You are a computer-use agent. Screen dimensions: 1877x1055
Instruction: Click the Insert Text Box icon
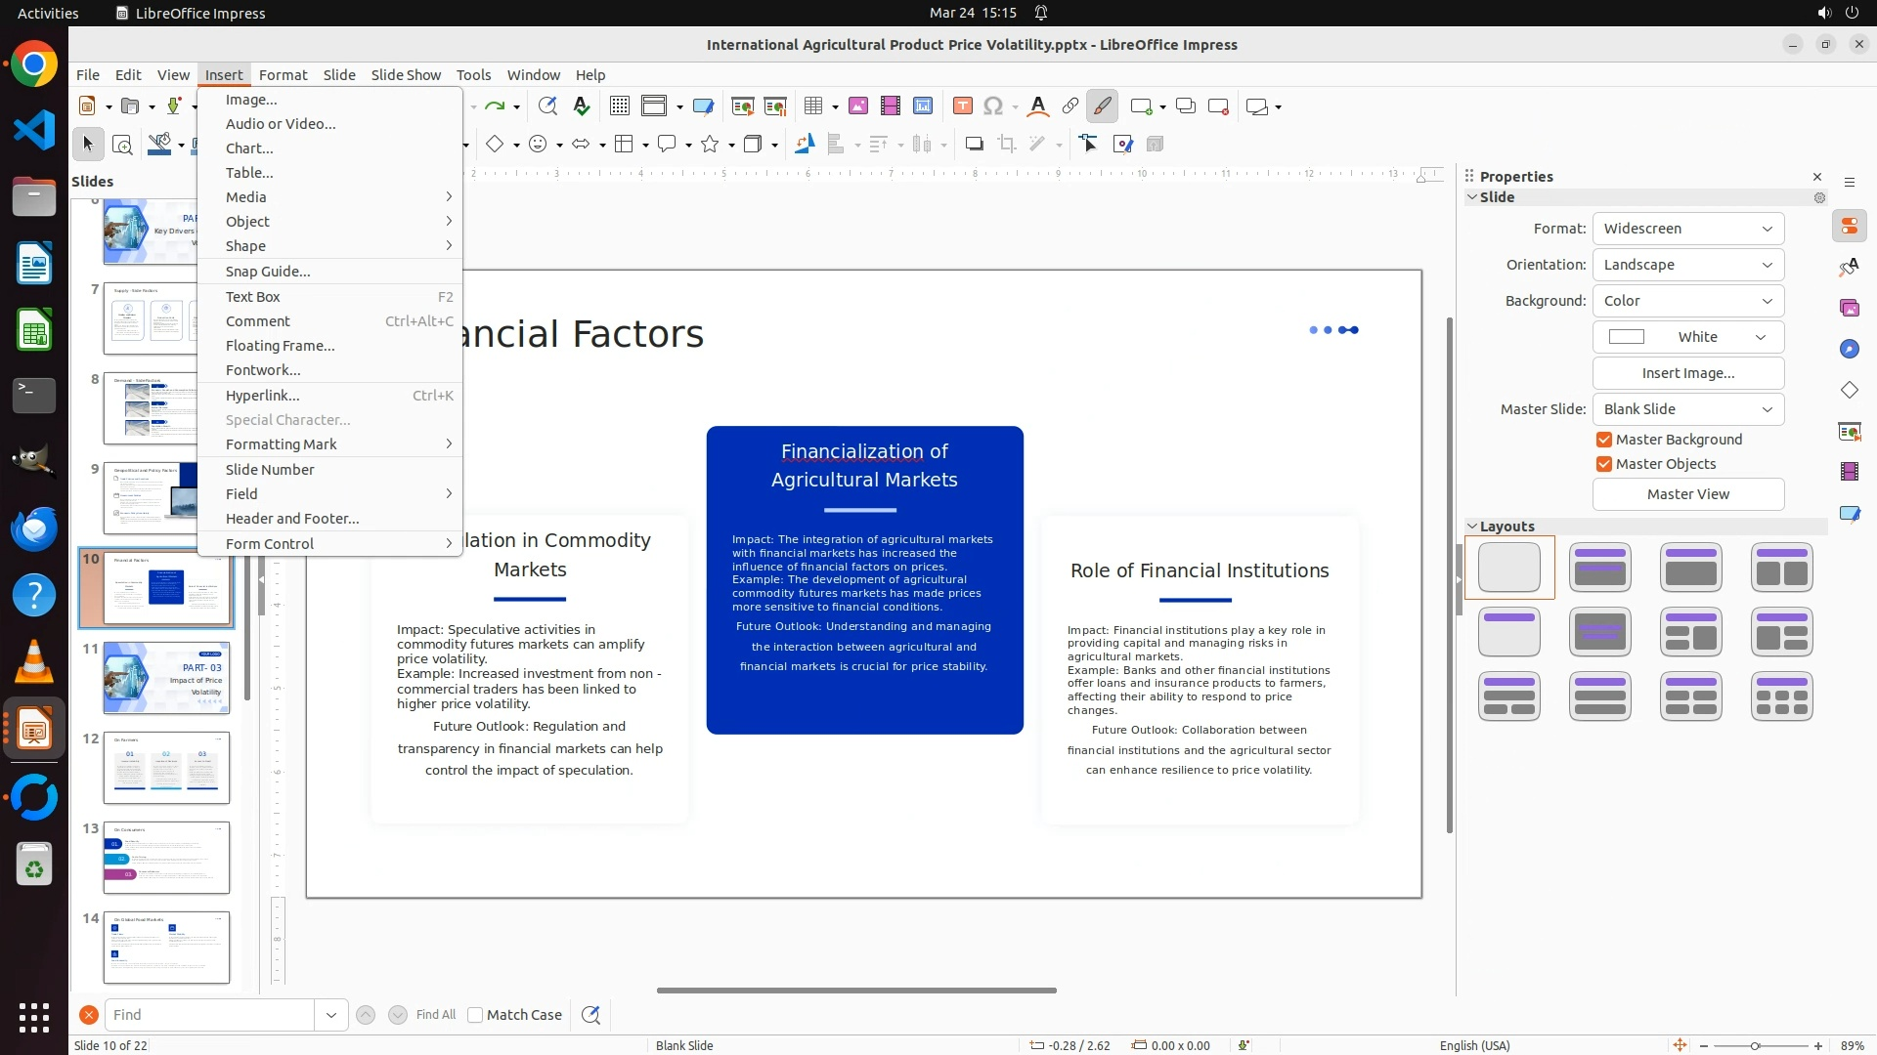(962, 106)
